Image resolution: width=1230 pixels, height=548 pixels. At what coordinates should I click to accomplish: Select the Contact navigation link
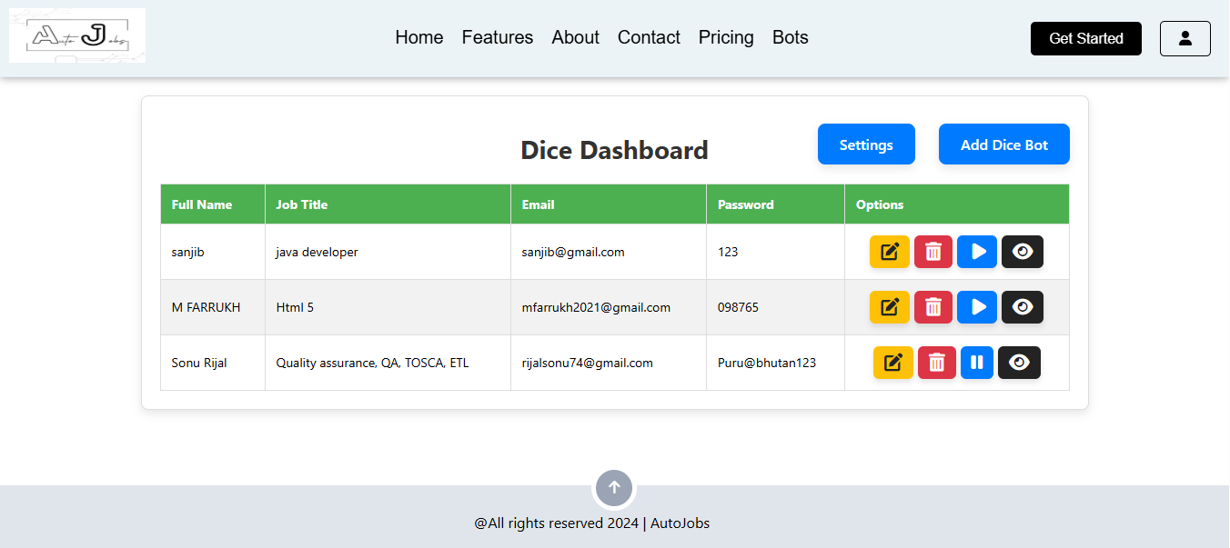point(649,37)
